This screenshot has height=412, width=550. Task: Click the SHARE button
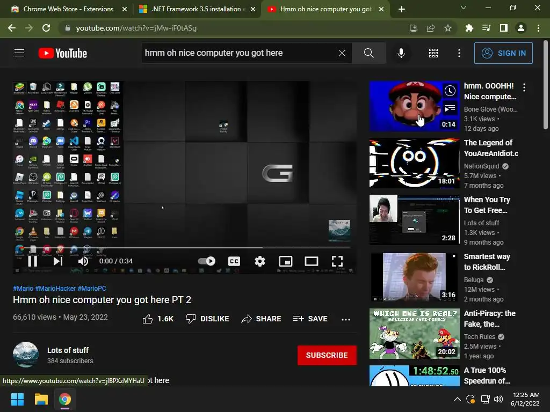(x=262, y=319)
